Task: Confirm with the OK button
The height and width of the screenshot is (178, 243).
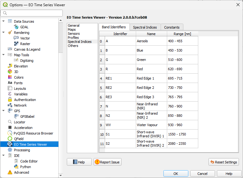Action: [x=176, y=174]
